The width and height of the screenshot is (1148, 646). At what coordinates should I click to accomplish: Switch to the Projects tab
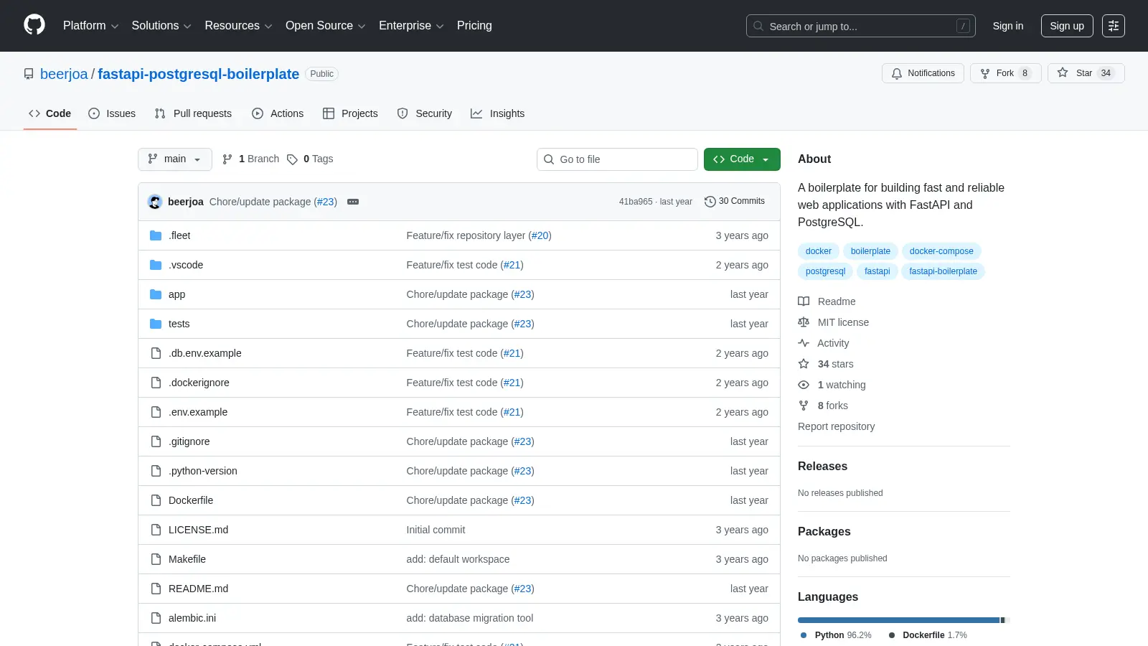(x=350, y=113)
